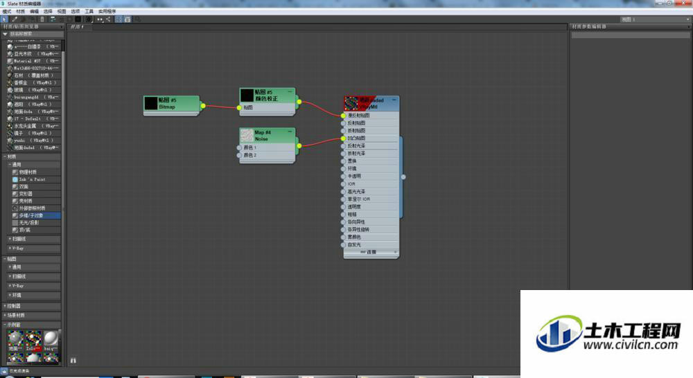This screenshot has height=378, width=693.
Task: Open the 模式 menu
Action: (x=7, y=11)
